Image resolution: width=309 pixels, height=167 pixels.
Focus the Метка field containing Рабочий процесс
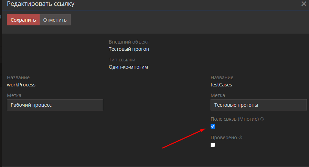tap(55, 105)
